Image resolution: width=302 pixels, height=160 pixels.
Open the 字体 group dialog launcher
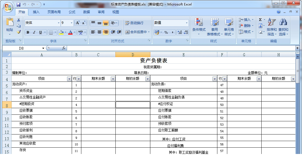[x=85, y=40]
